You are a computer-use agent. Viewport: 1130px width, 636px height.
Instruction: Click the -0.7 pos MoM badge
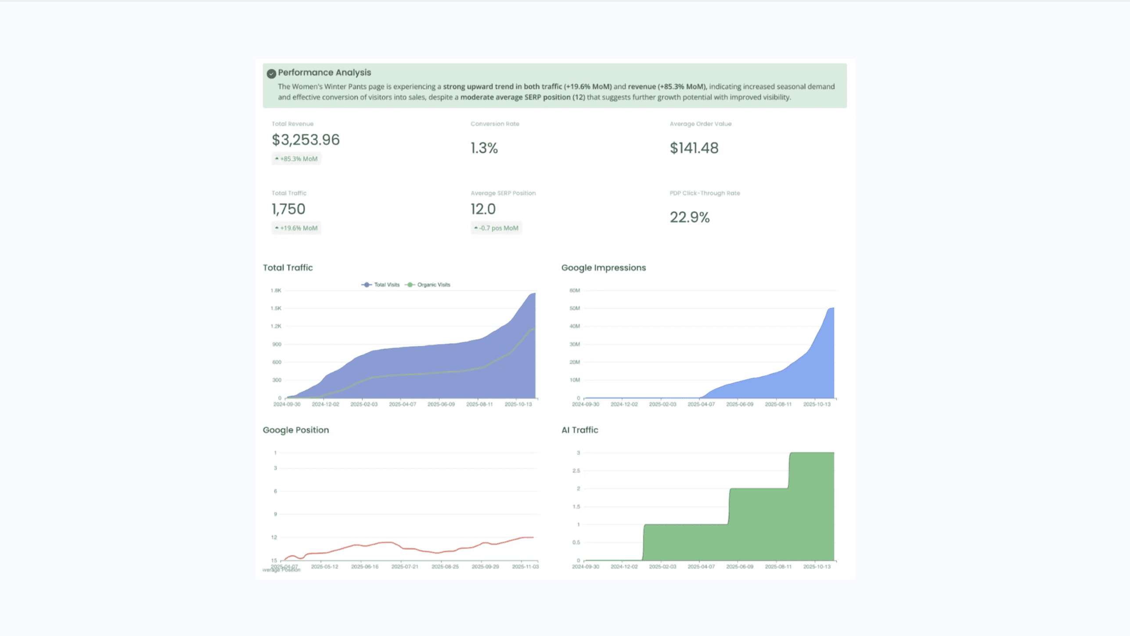(496, 228)
